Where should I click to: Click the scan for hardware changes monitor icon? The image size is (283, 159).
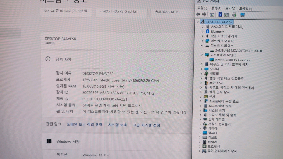[243, 15]
